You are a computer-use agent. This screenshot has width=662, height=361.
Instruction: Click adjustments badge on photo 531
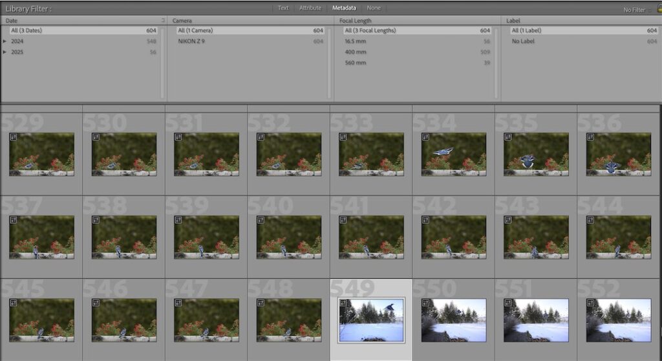[178, 137]
